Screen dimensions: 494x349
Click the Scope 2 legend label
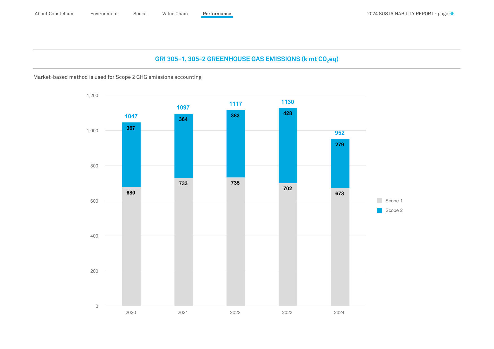[x=394, y=210]
